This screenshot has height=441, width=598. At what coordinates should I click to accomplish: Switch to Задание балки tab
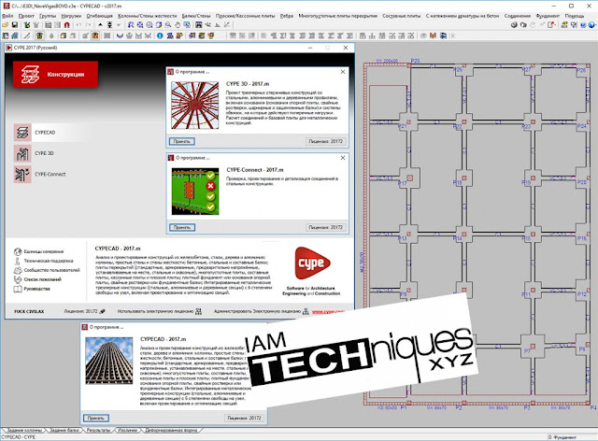[64, 430]
